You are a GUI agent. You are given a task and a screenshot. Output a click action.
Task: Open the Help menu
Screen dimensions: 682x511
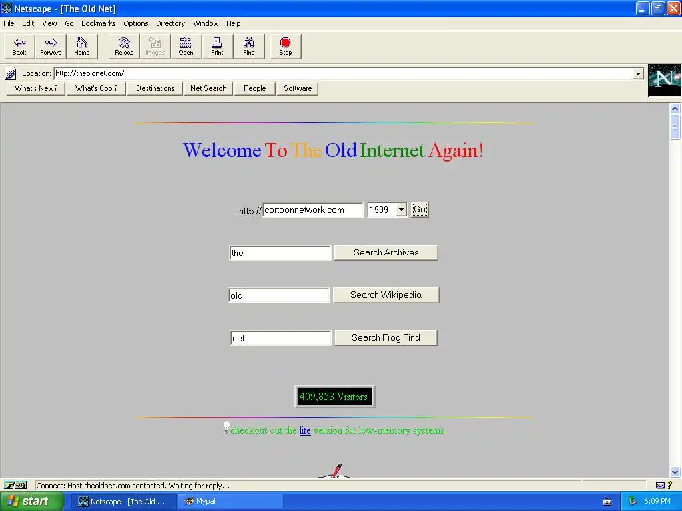pyautogui.click(x=233, y=23)
